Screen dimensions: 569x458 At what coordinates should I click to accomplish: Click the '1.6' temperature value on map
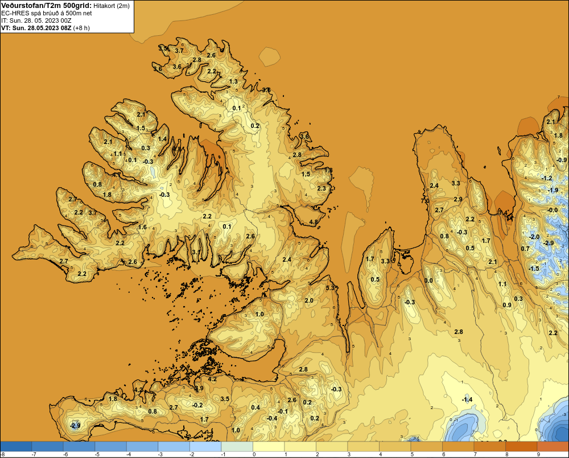[142, 227]
